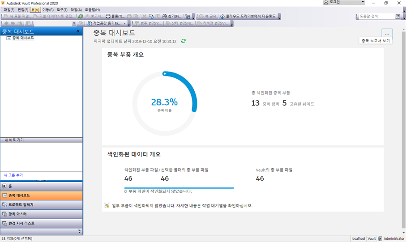The width and height of the screenshot is (406, 242).
Task: Click the main vertical scrollbar
Action: [x=403, y=129]
